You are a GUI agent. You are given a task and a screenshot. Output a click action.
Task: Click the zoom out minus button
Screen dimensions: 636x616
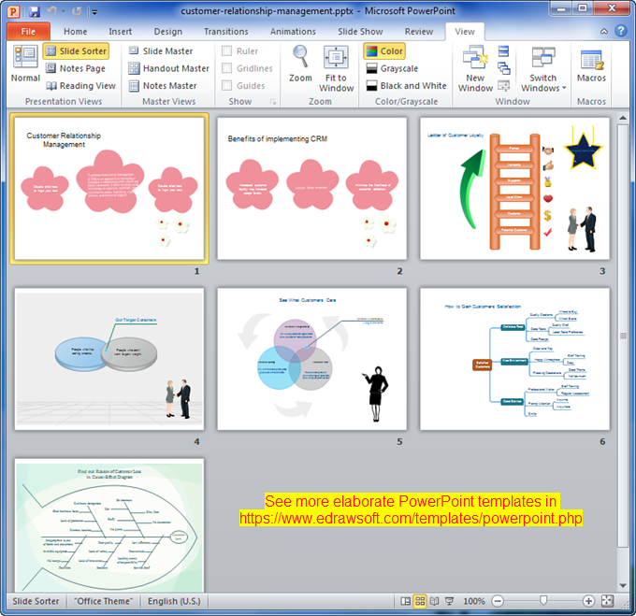coord(498,601)
